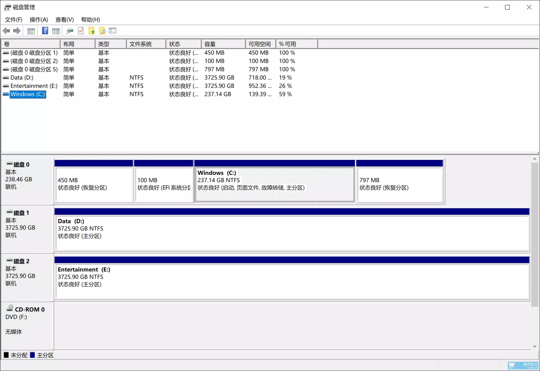Sort by the 可用空间 column header
The height and width of the screenshot is (371, 540).
(260, 44)
